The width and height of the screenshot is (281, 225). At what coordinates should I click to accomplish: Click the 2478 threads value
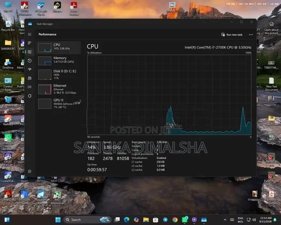click(x=108, y=158)
